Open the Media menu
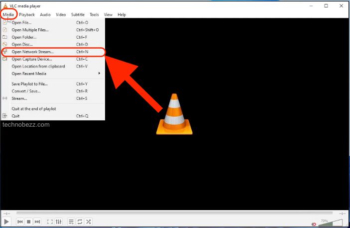 (8, 14)
